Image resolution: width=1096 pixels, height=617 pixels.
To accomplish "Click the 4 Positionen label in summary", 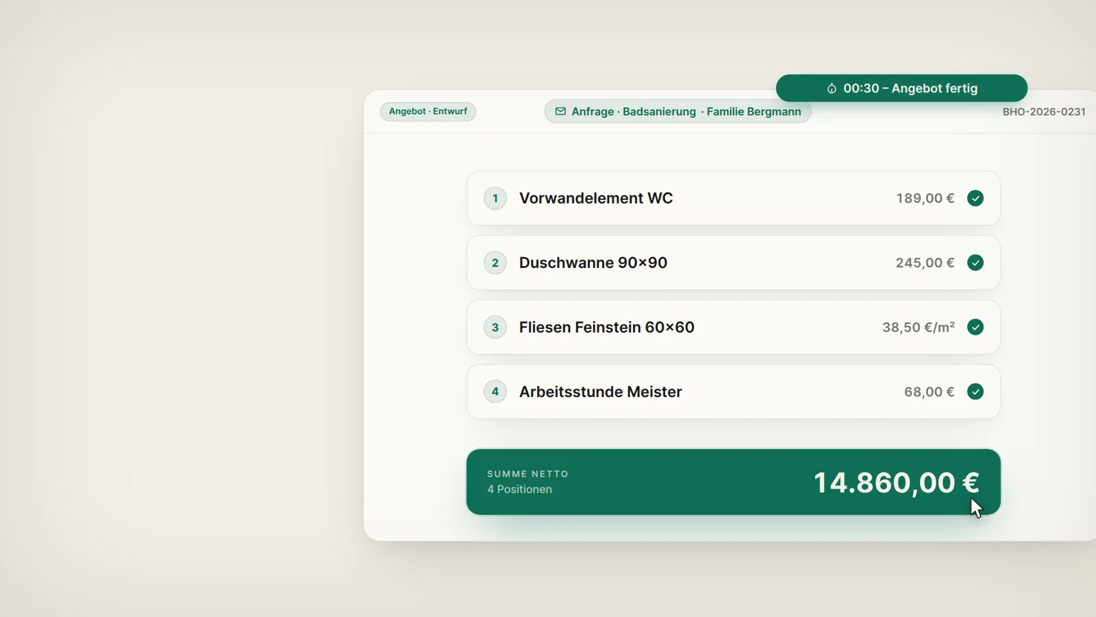I will [x=519, y=489].
